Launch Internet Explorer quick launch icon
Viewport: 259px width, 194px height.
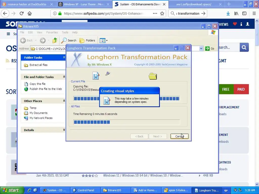pyautogui.click(x=30, y=190)
